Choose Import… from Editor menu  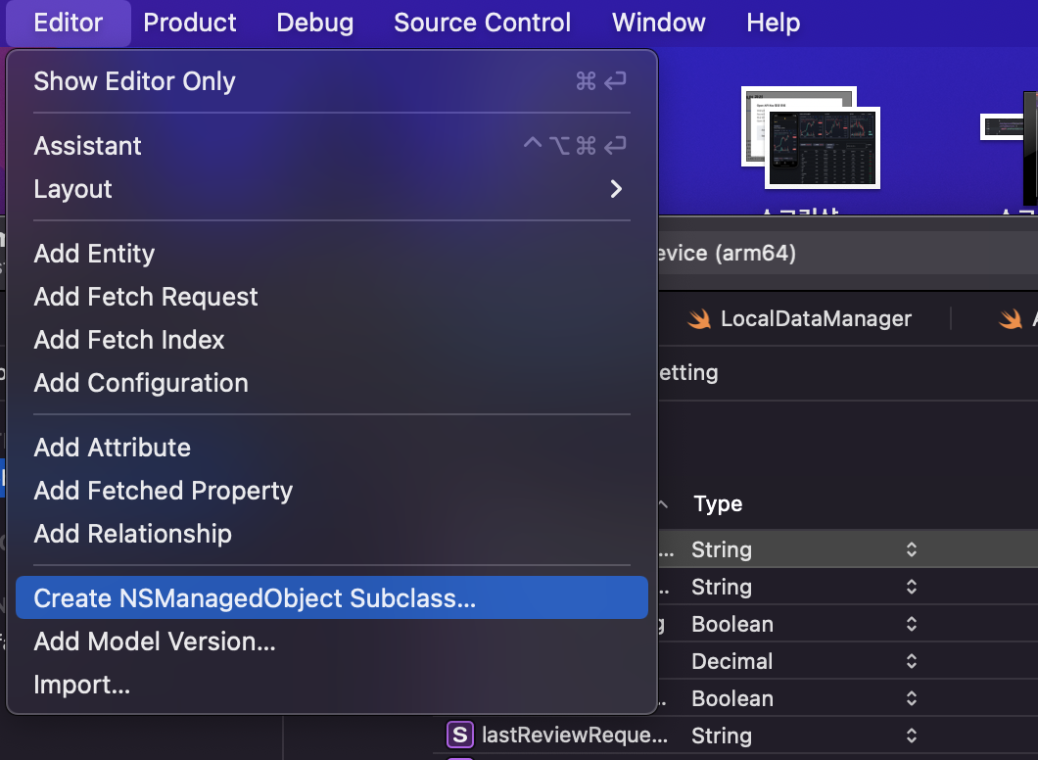pos(332,684)
